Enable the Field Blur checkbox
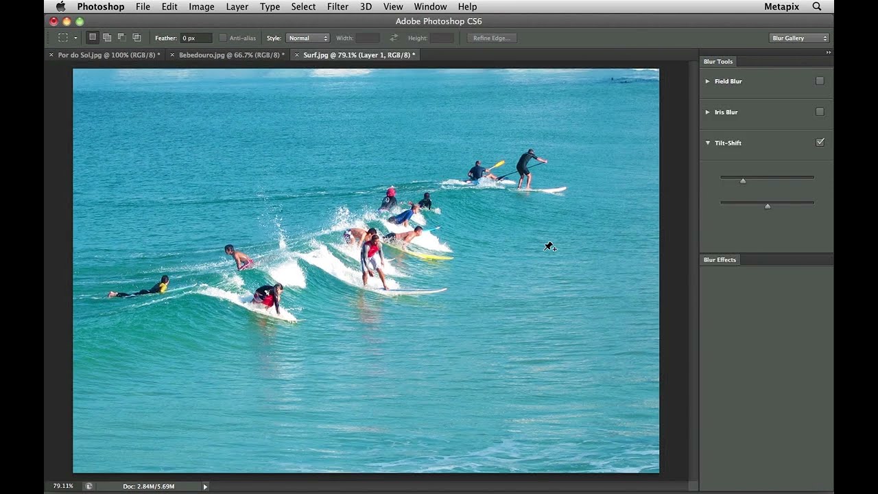Viewport: 878px width, 494px height. click(x=820, y=81)
